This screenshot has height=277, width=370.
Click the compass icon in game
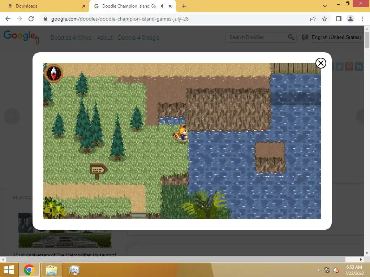click(x=54, y=73)
